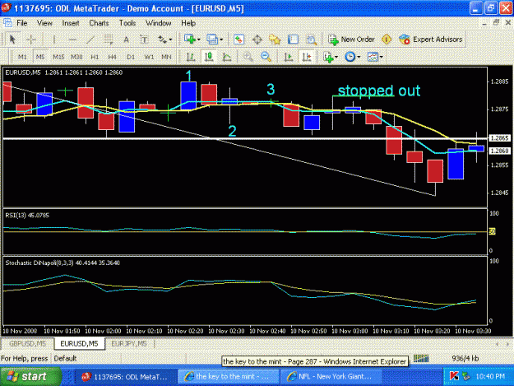Image resolution: width=514 pixels, height=386 pixels.
Task: Switch to H4 timeframe
Action: tap(113, 57)
